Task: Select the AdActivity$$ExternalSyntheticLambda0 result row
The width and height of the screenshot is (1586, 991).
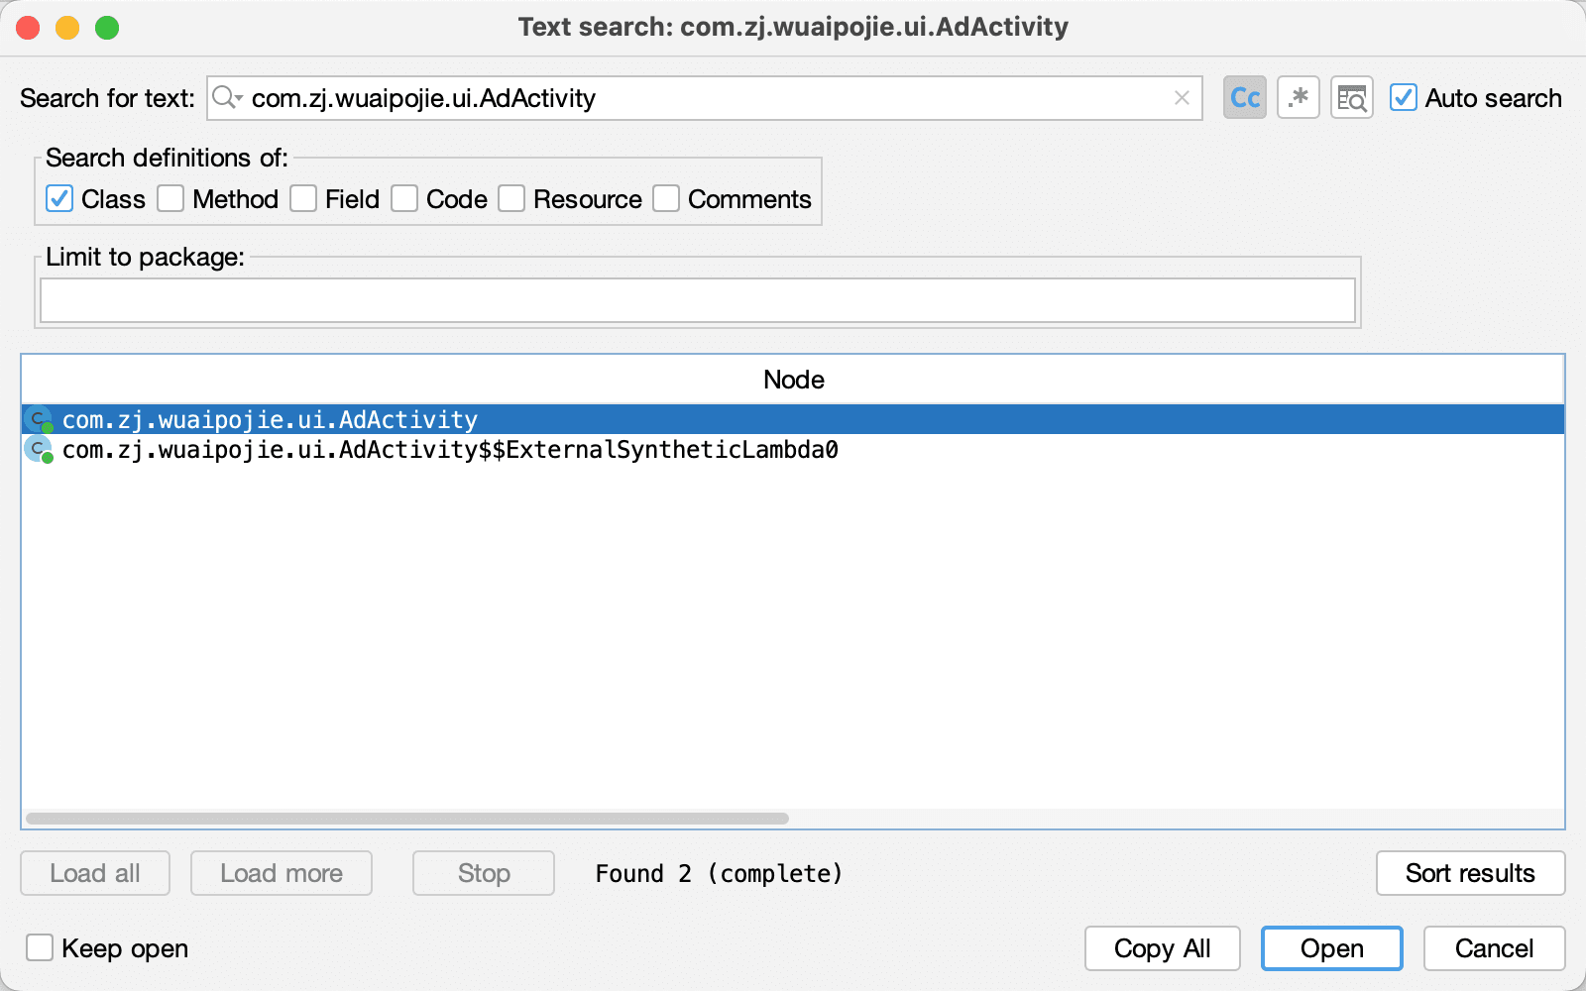Action: pos(793,450)
